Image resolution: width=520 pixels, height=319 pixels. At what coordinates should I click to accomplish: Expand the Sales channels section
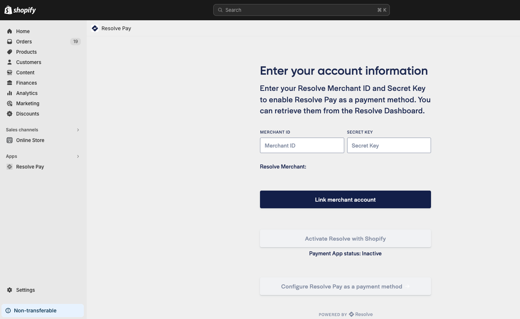point(78,130)
